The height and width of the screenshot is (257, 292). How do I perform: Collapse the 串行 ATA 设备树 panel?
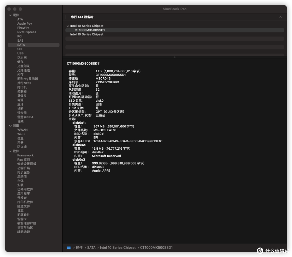click(x=280, y=17)
